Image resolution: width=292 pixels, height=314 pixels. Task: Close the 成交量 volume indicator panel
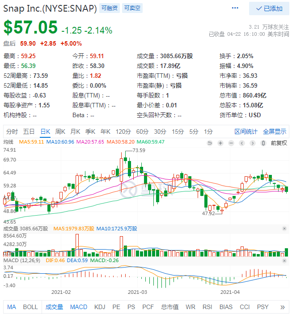pyautogui.click(x=284, y=229)
